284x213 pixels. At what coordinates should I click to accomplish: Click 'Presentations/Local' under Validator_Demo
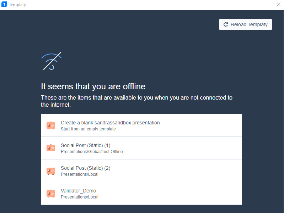[80, 197]
